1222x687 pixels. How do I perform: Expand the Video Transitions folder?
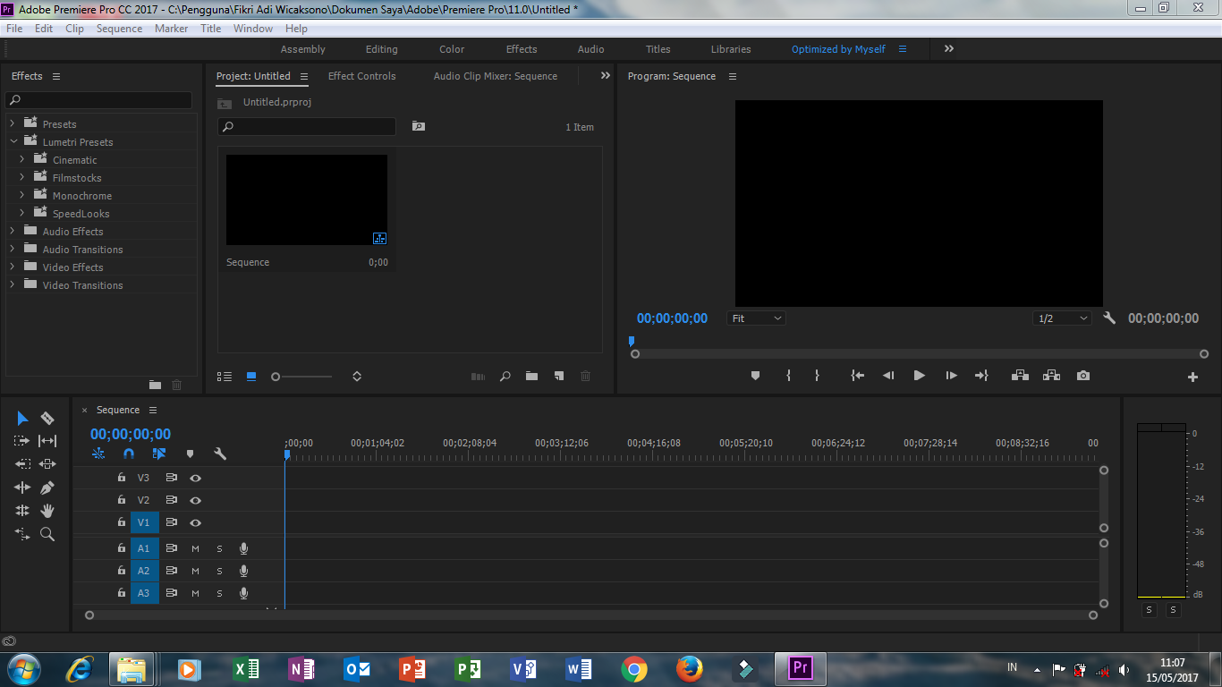point(13,285)
